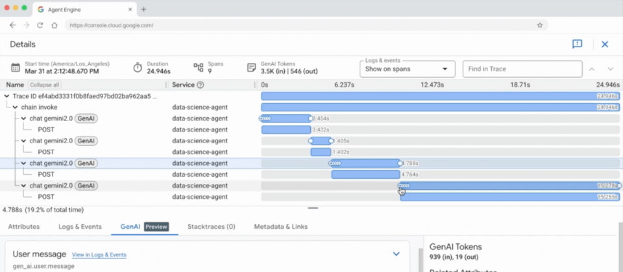Click the macOS yellow minimize button
Viewport: 623px width, 272px height.
click(x=16, y=8)
